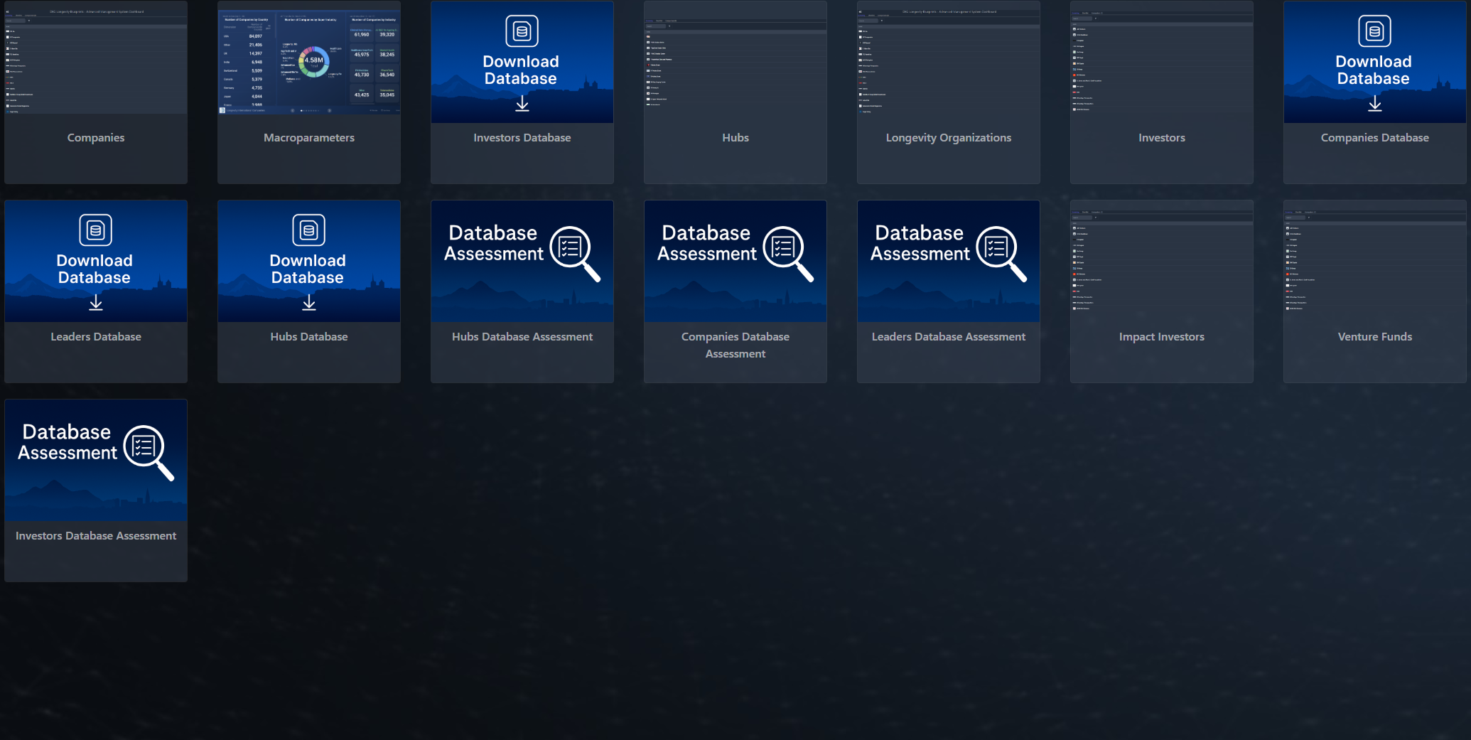Click the Hubs Database label text
Viewport: 1471px width, 740px height.
309,337
